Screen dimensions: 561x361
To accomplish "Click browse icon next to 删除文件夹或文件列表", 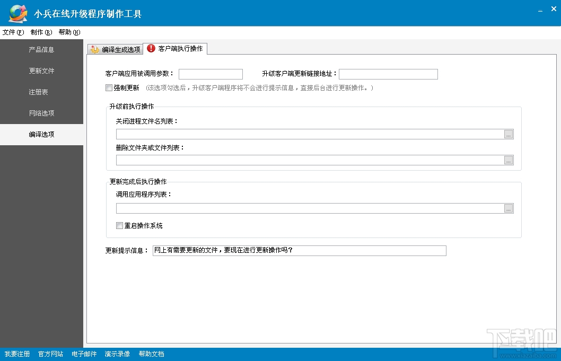I will pyautogui.click(x=509, y=160).
